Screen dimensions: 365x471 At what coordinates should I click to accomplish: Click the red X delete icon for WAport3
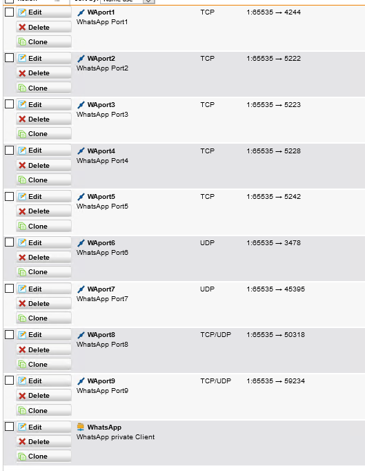click(22, 119)
